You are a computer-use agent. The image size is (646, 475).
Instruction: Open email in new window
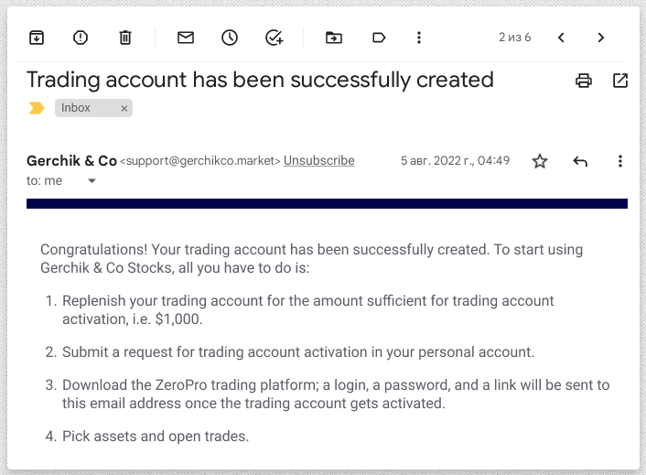pos(620,81)
